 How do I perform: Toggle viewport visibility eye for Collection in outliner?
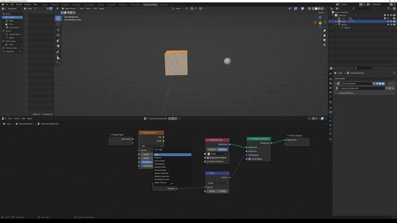pyautogui.click(x=391, y=15)
